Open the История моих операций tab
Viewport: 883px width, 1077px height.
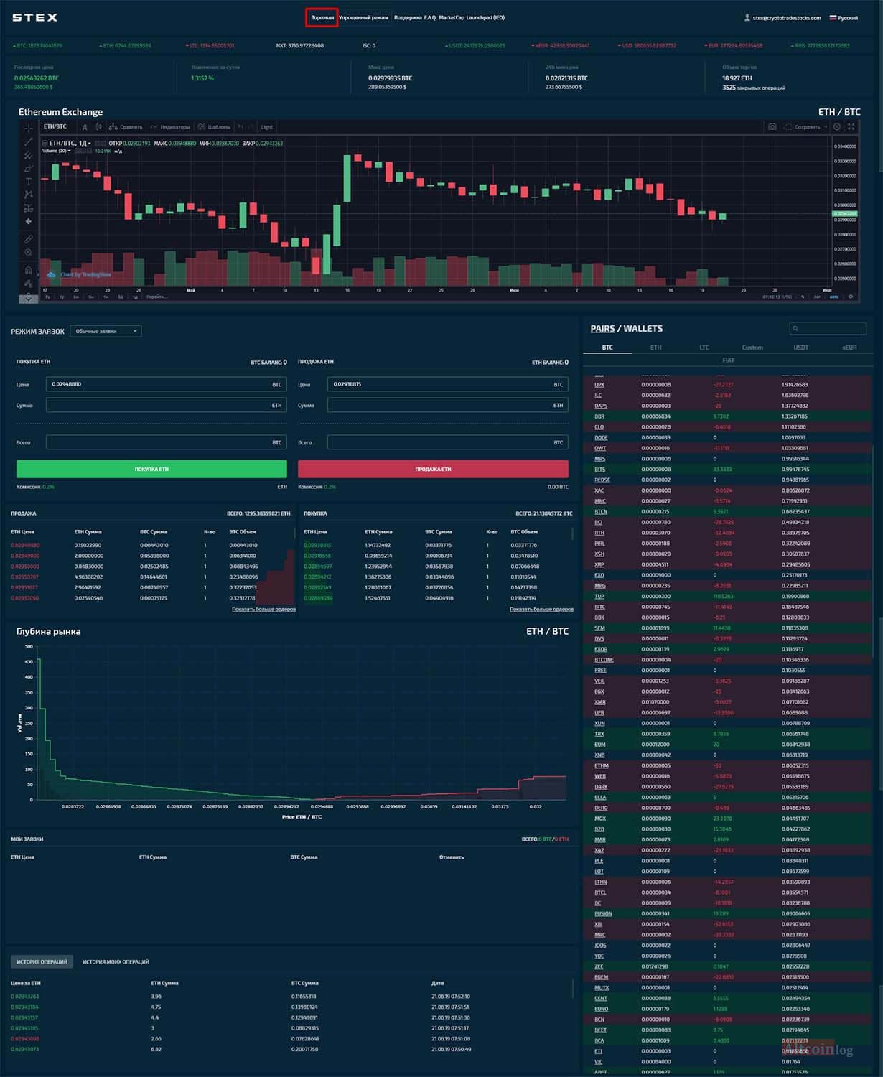pos(116,962)
